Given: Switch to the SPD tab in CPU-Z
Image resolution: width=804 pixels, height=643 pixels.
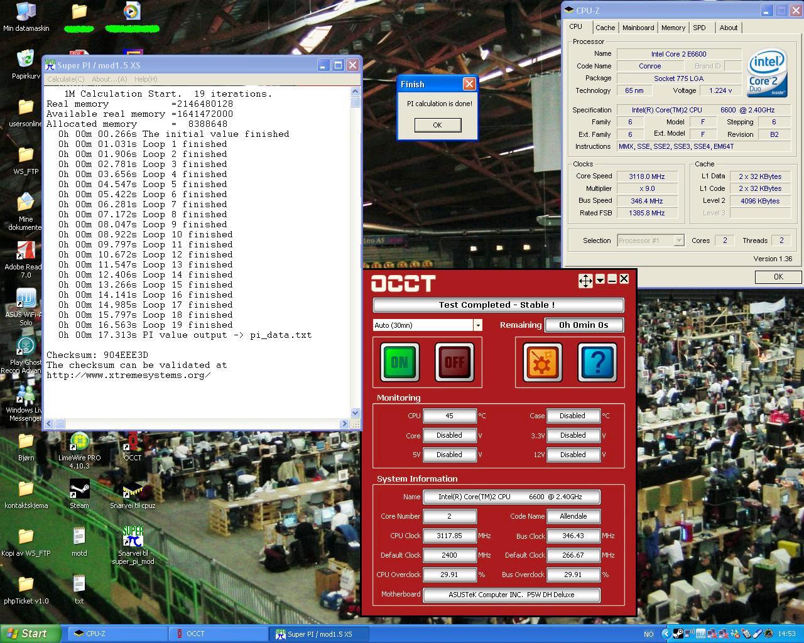Looking at the screenshot, I should tap(699, 28).
